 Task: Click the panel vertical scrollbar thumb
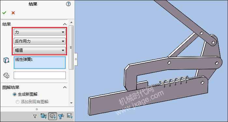click(71, 47)
